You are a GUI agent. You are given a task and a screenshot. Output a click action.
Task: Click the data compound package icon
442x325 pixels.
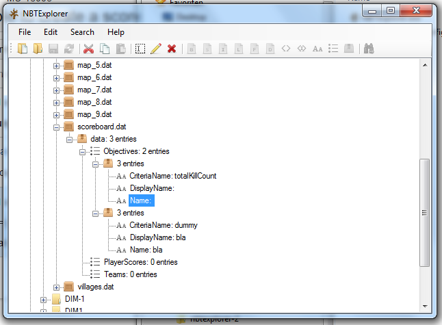[x=82, y=139]
